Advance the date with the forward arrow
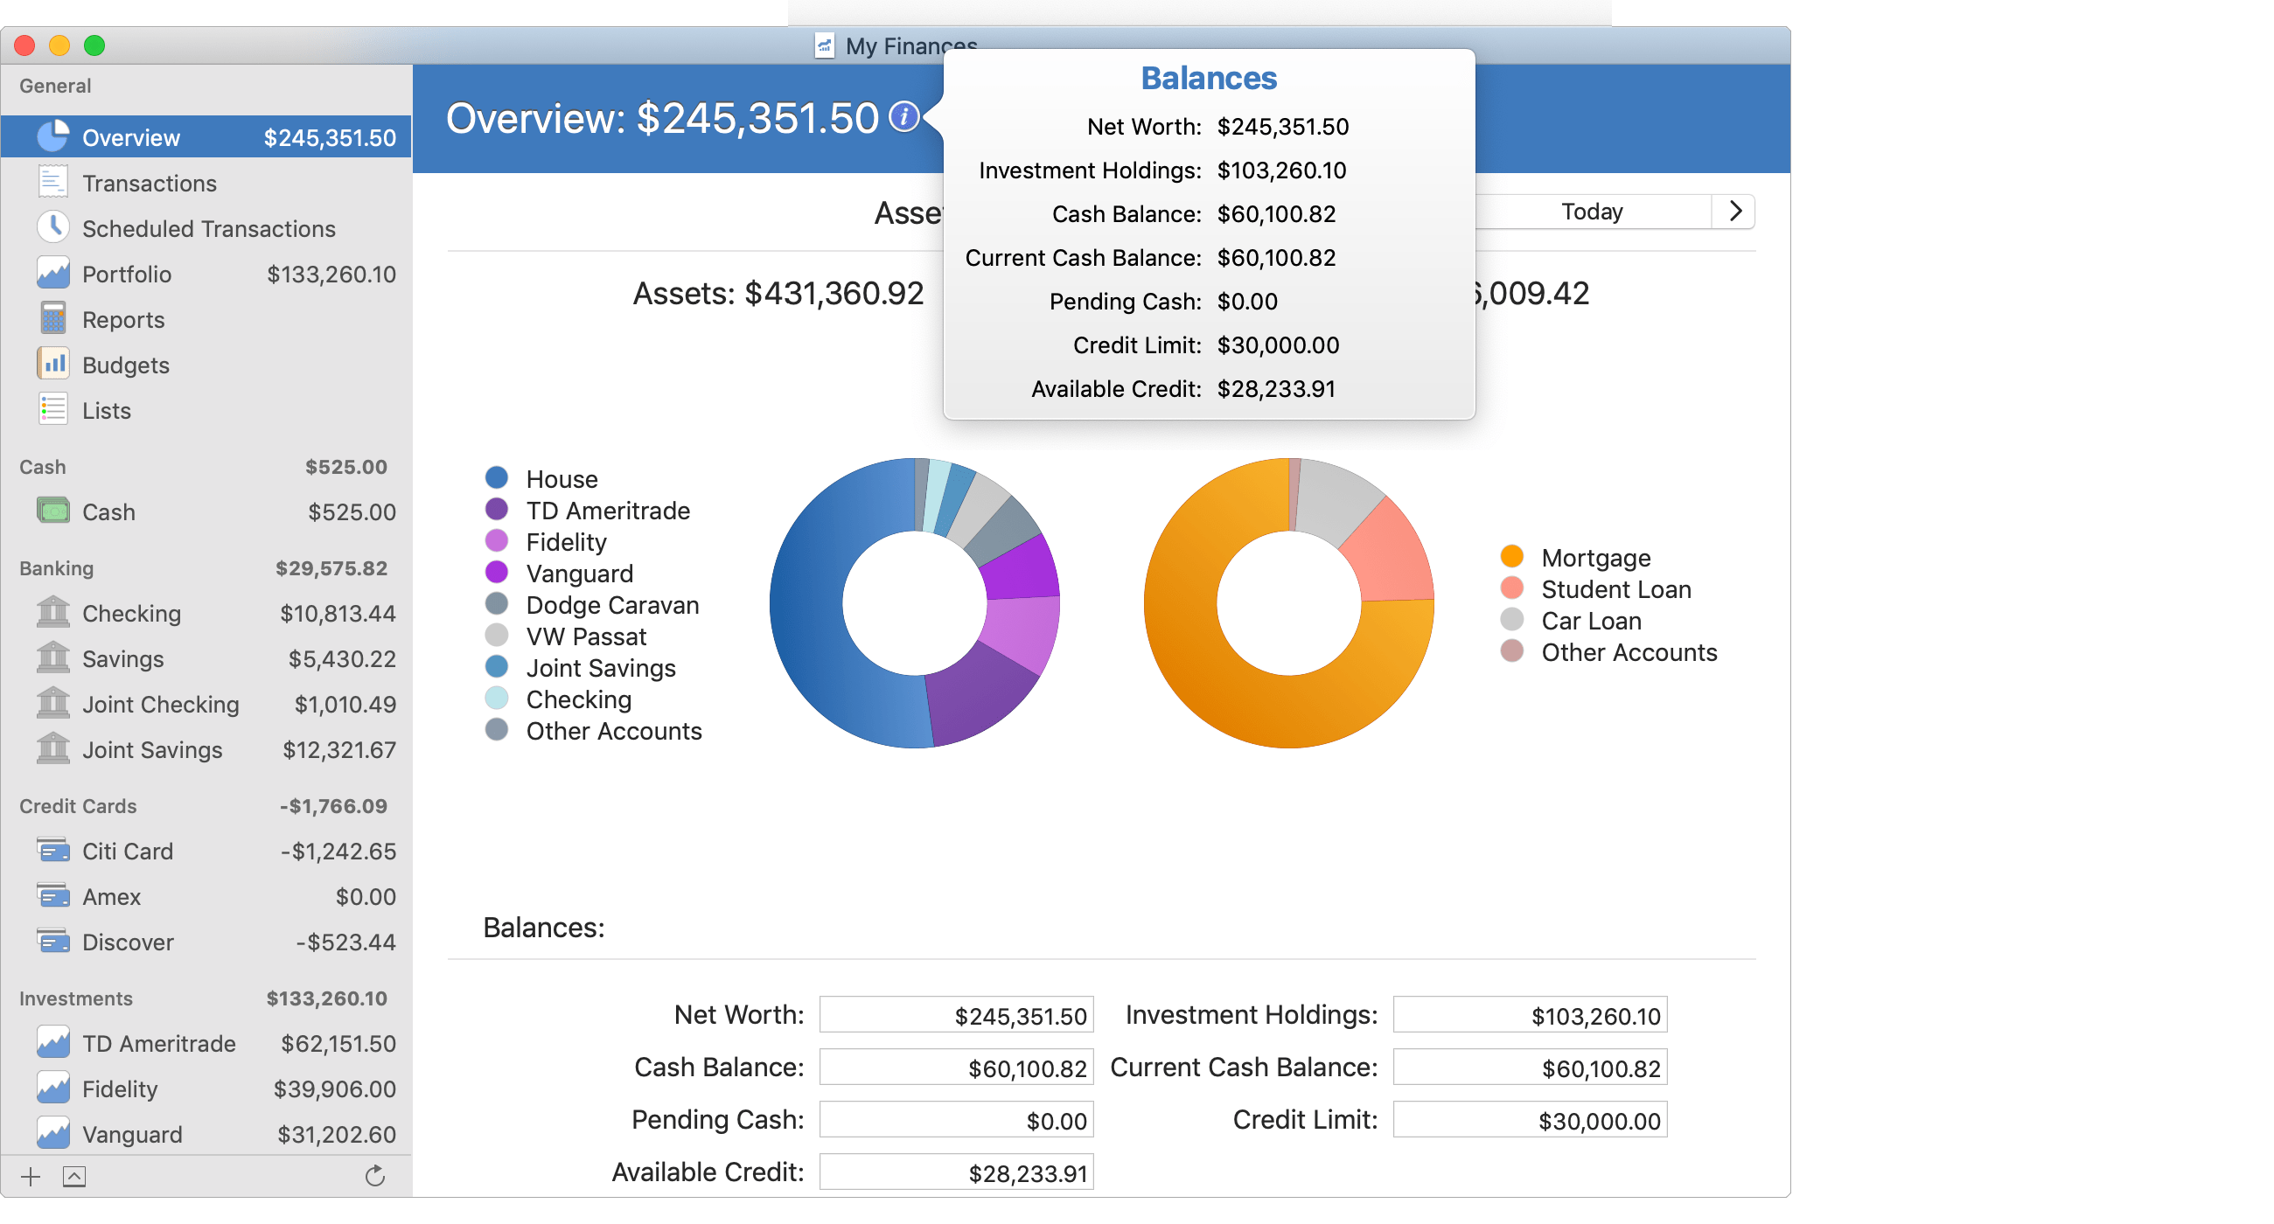 tap(1735, 211)
